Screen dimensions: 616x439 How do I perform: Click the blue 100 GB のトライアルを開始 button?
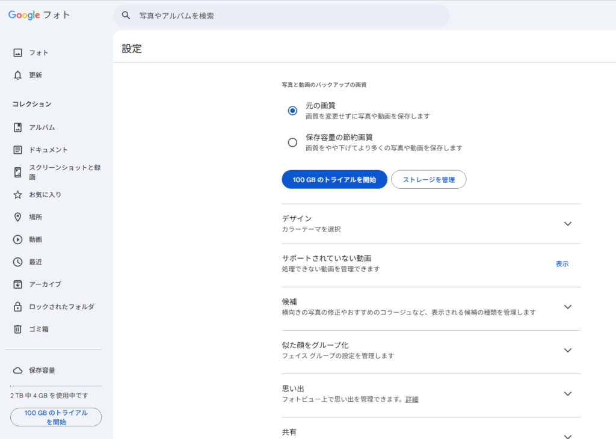[334, 180]
